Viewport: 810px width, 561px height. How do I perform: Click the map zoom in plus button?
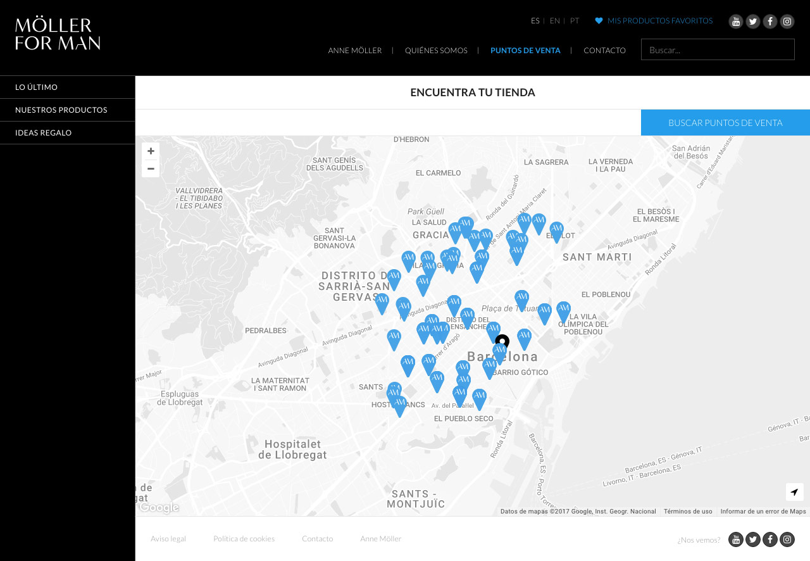[x=151, y=151]
